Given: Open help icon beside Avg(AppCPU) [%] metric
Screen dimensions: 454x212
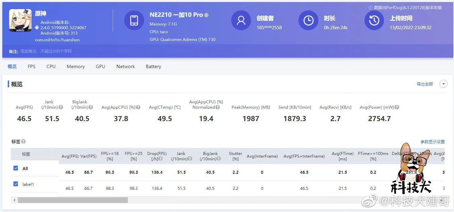Looking at the screenshot, I should coord(138,107).
